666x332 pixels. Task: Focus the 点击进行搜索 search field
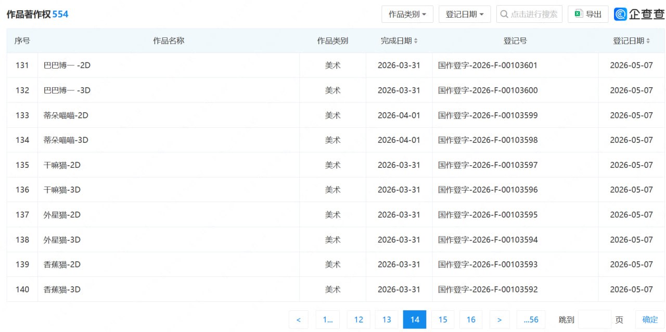(x=529, y=14)
